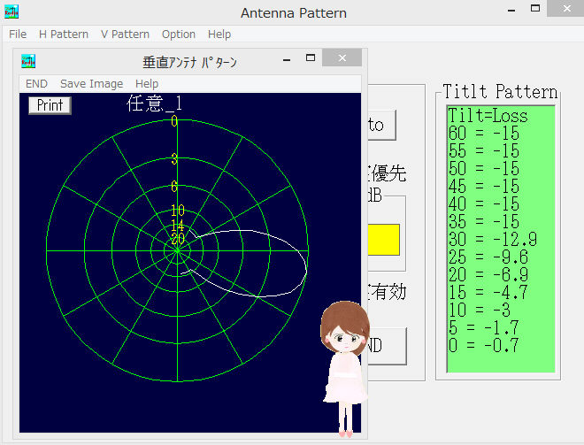
Task: Open the V Pattern menu
Action: (125, 35)
